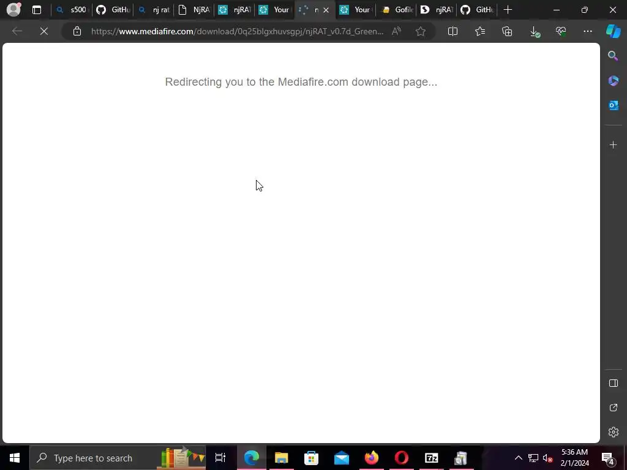Switch to the Gofile tab
This screenshot has width=627, height=470.
click(x=396, y=10)
